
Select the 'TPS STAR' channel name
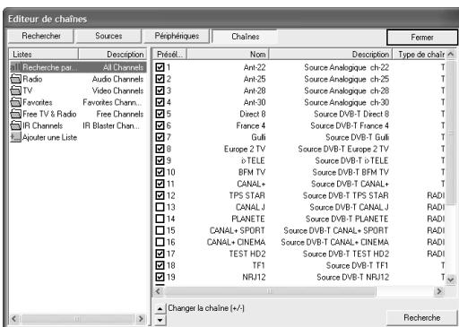click(x=247, y=195)
